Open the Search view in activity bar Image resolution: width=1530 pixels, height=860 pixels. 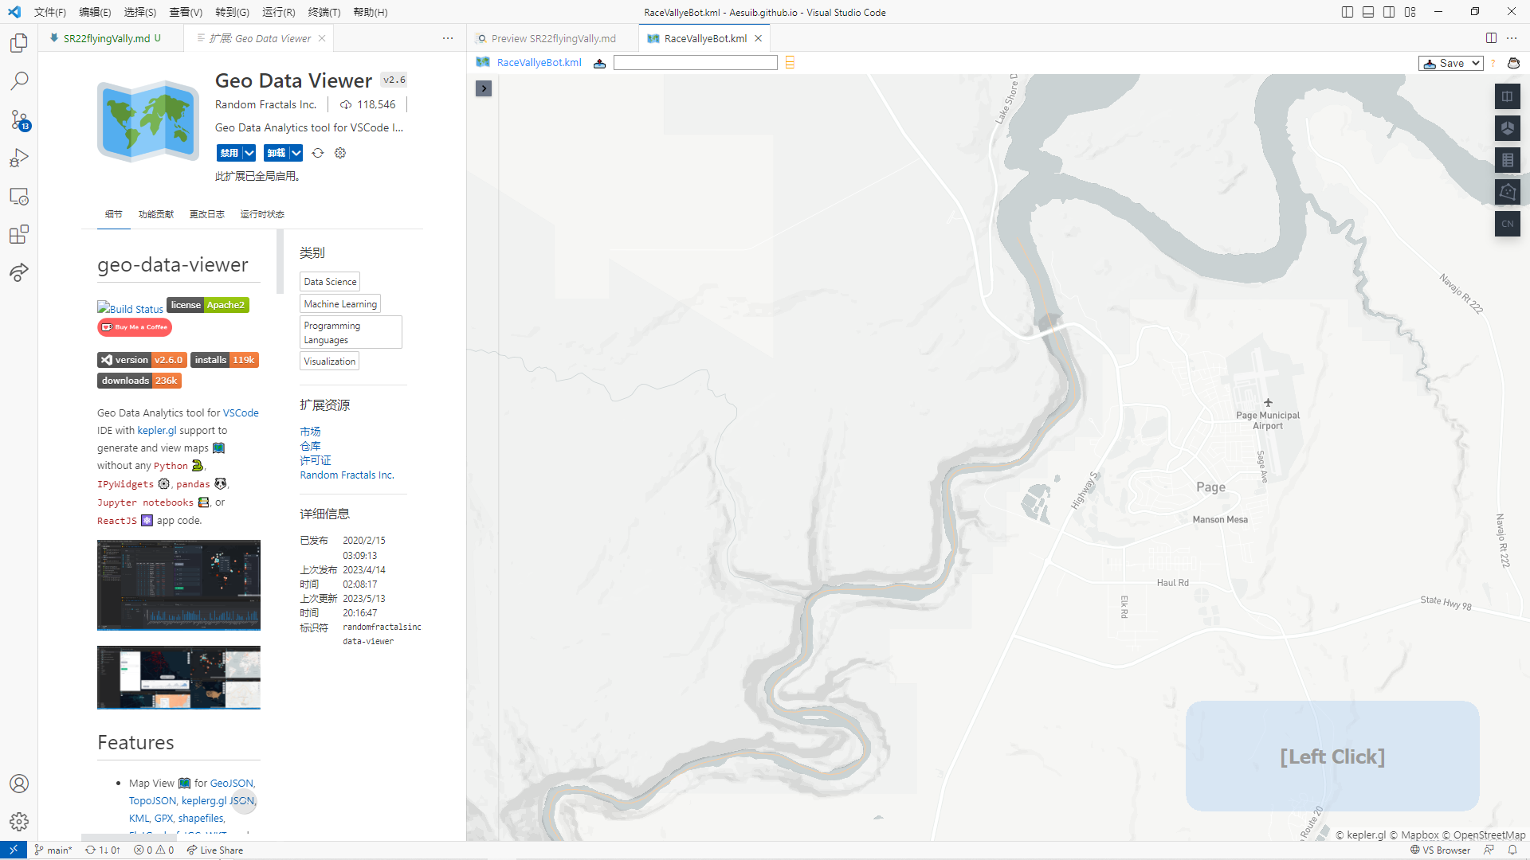click(19, 80)
